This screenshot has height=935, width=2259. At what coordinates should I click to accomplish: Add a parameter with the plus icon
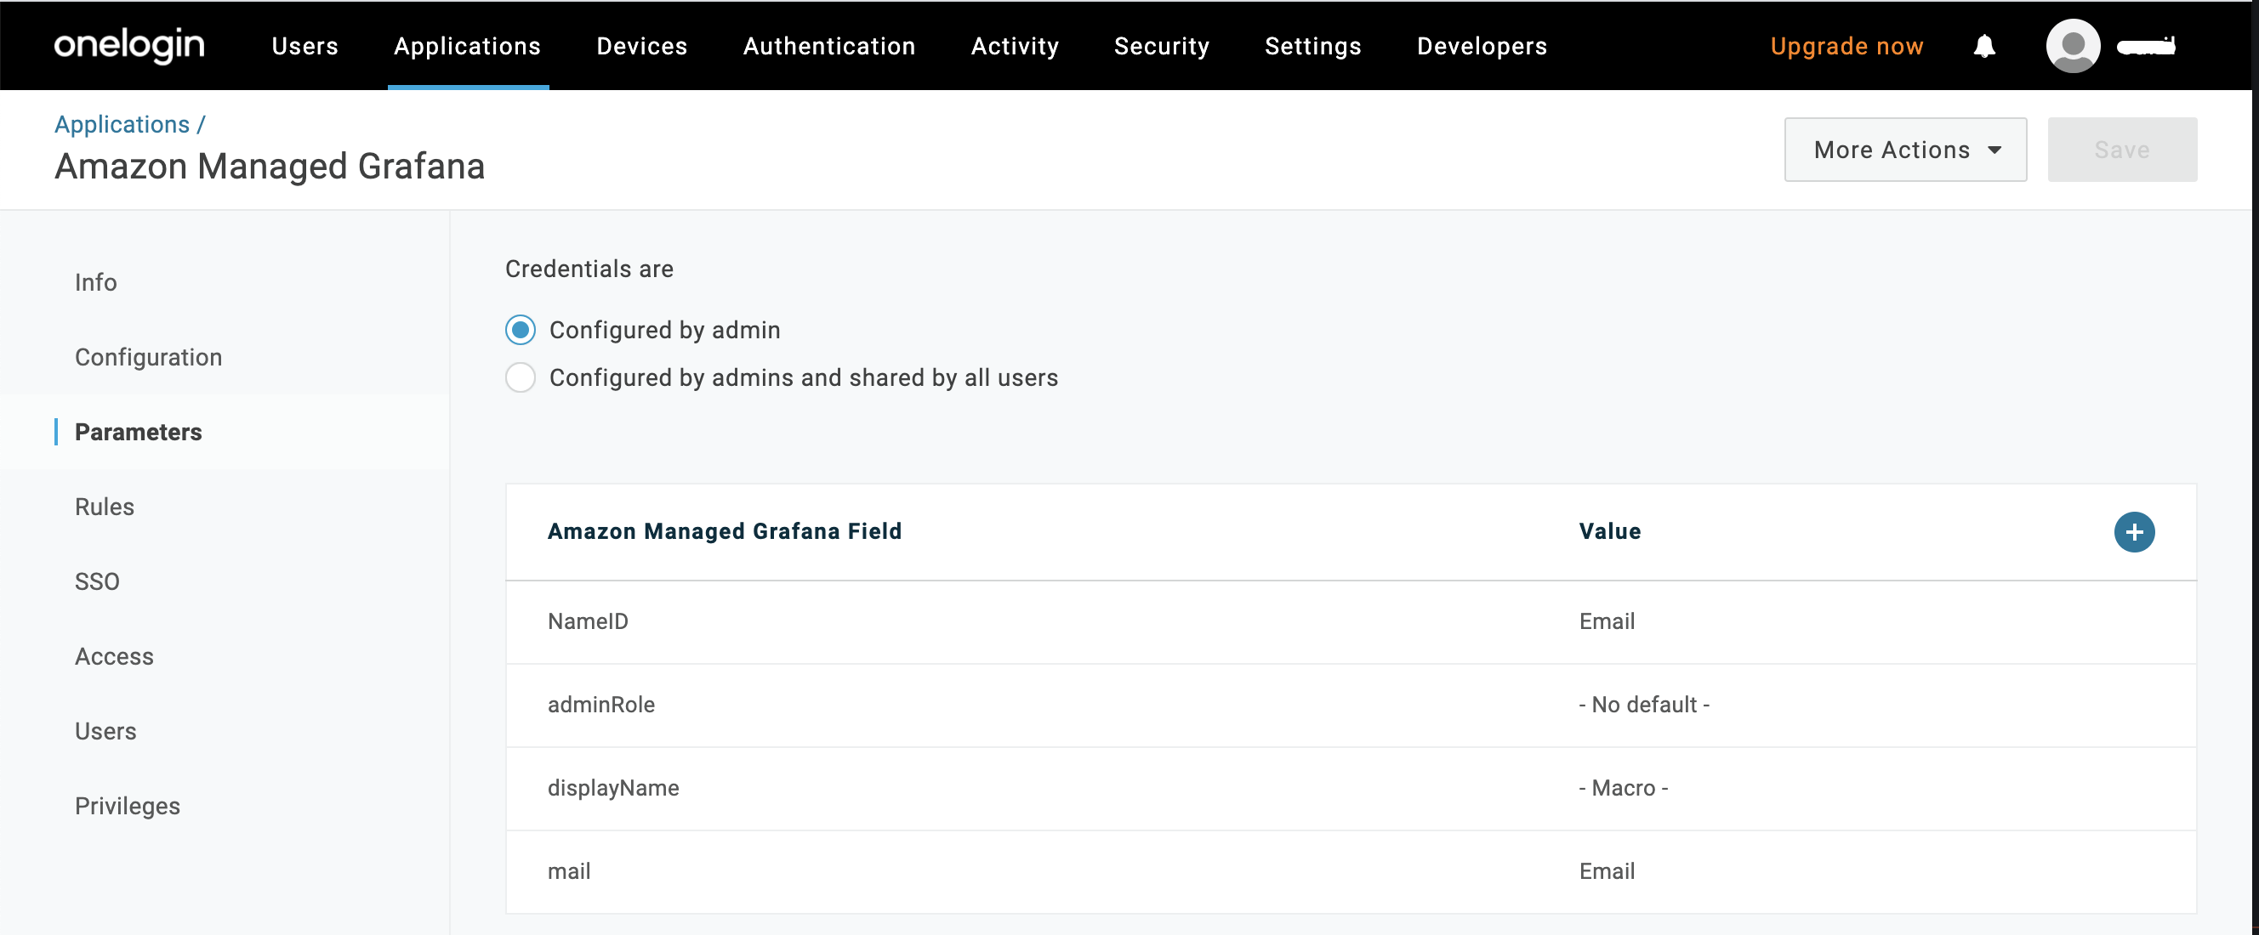tap(2133, 532)
